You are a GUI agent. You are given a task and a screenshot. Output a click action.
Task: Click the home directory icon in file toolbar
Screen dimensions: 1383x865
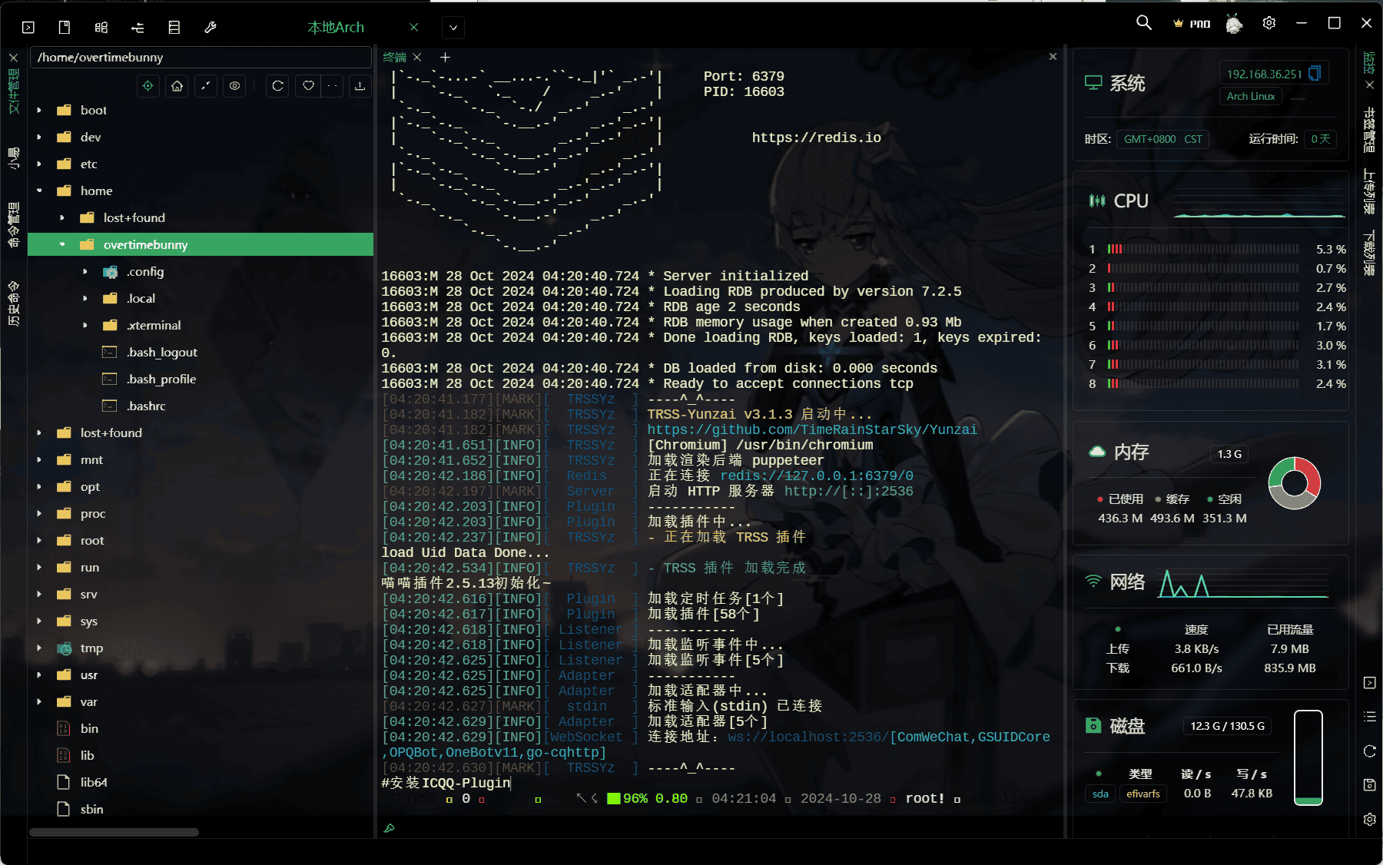[177, 86]
